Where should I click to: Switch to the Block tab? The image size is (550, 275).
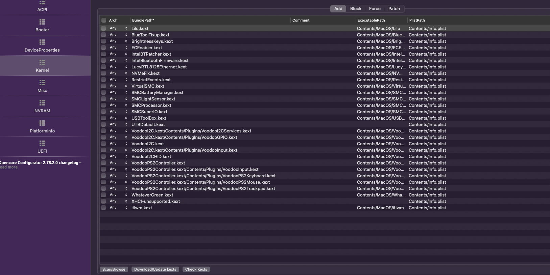pyautogui.click(x=356, y=9)
